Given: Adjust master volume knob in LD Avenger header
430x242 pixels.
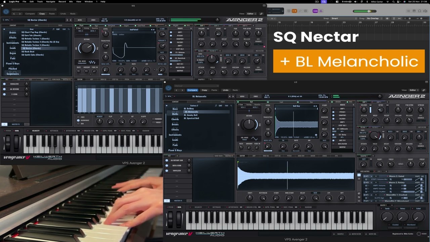Looking at the screenshot, I should tap(380, 96).
